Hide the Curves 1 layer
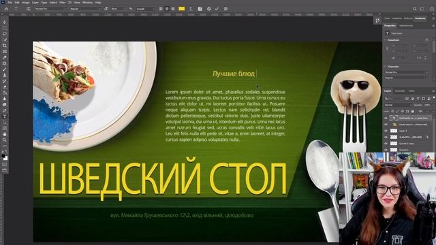Viewport: 436px width, 245px height. click(386, 150)
